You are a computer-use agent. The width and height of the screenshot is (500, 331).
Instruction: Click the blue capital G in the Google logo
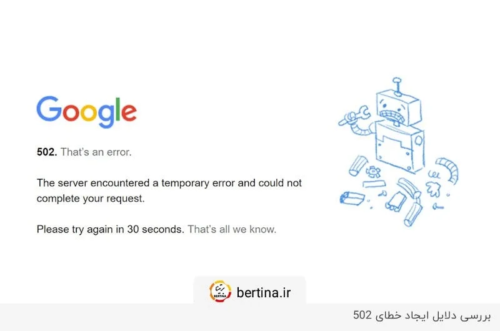(48, 109)
